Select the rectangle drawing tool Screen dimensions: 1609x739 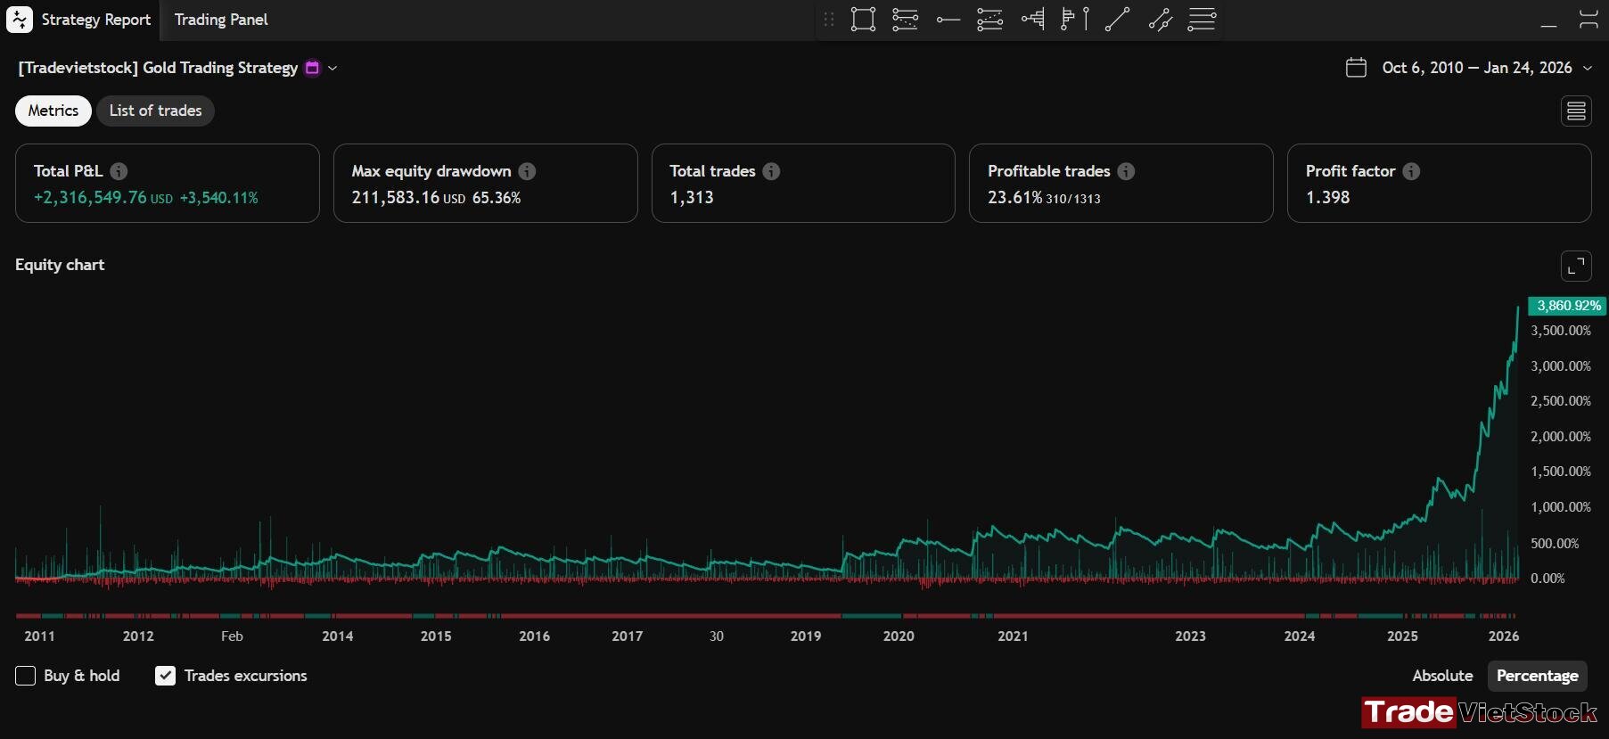[x=863, y=20]
